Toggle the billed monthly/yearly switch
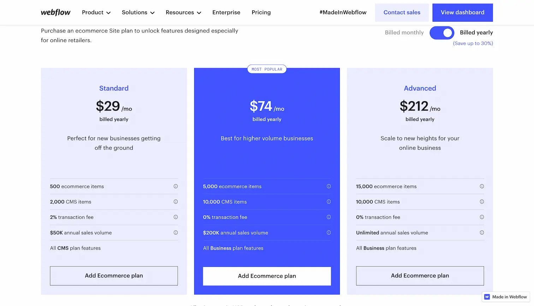The width and height of the screenshot is (534, 306). click(x=442, y=33)
